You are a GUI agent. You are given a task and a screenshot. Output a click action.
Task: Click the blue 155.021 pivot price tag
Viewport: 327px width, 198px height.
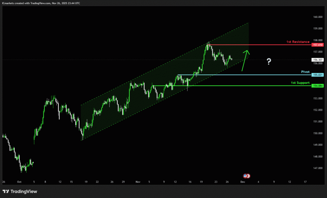pos(317,75)
